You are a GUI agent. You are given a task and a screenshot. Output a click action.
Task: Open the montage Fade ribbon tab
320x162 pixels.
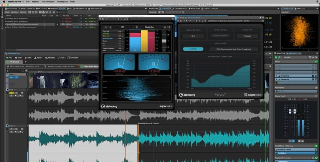point(61,58)
